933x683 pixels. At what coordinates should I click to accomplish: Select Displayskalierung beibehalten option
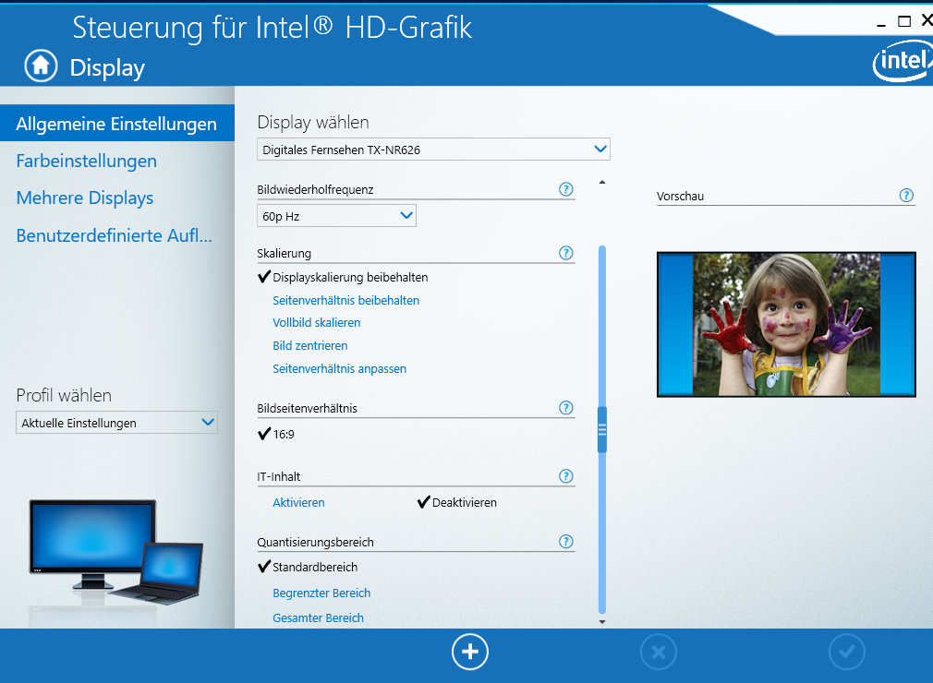pos(350,277)
